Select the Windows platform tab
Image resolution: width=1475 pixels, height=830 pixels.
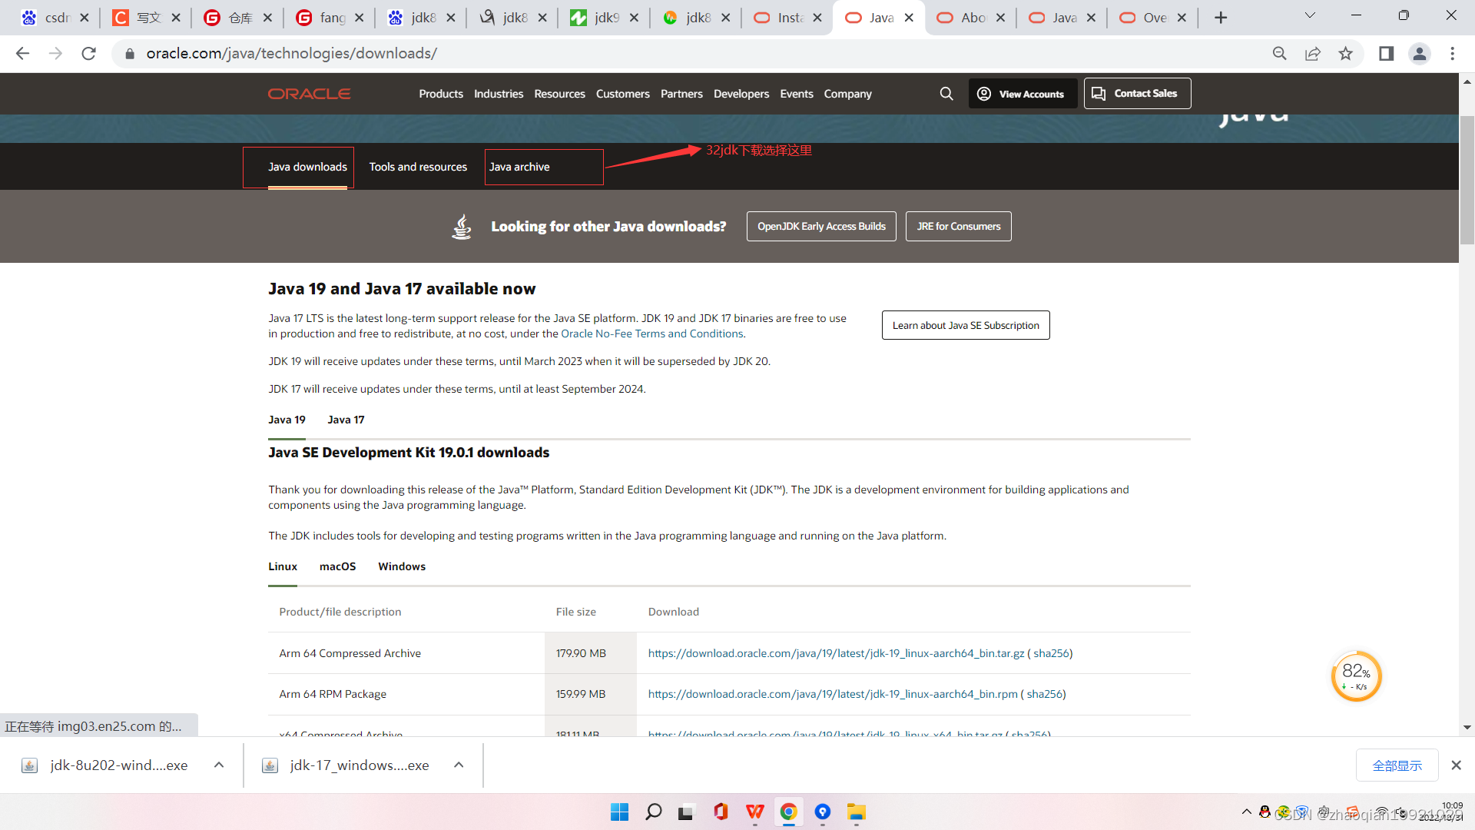pyautogui.click(x=401, y=566)
